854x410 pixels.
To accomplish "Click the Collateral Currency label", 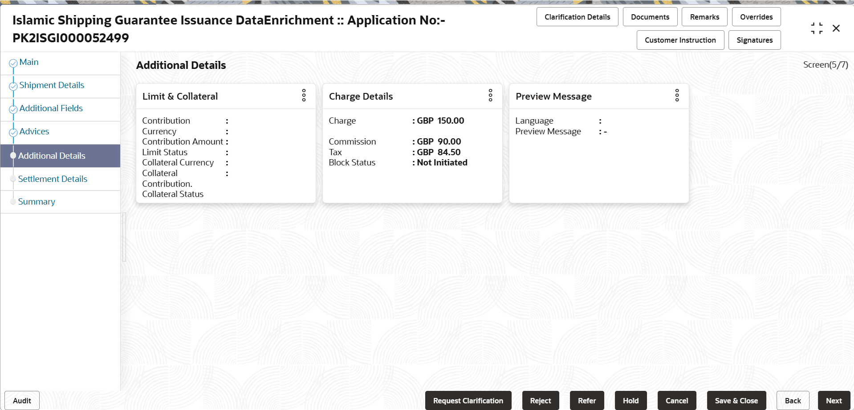I will [178, 163].
